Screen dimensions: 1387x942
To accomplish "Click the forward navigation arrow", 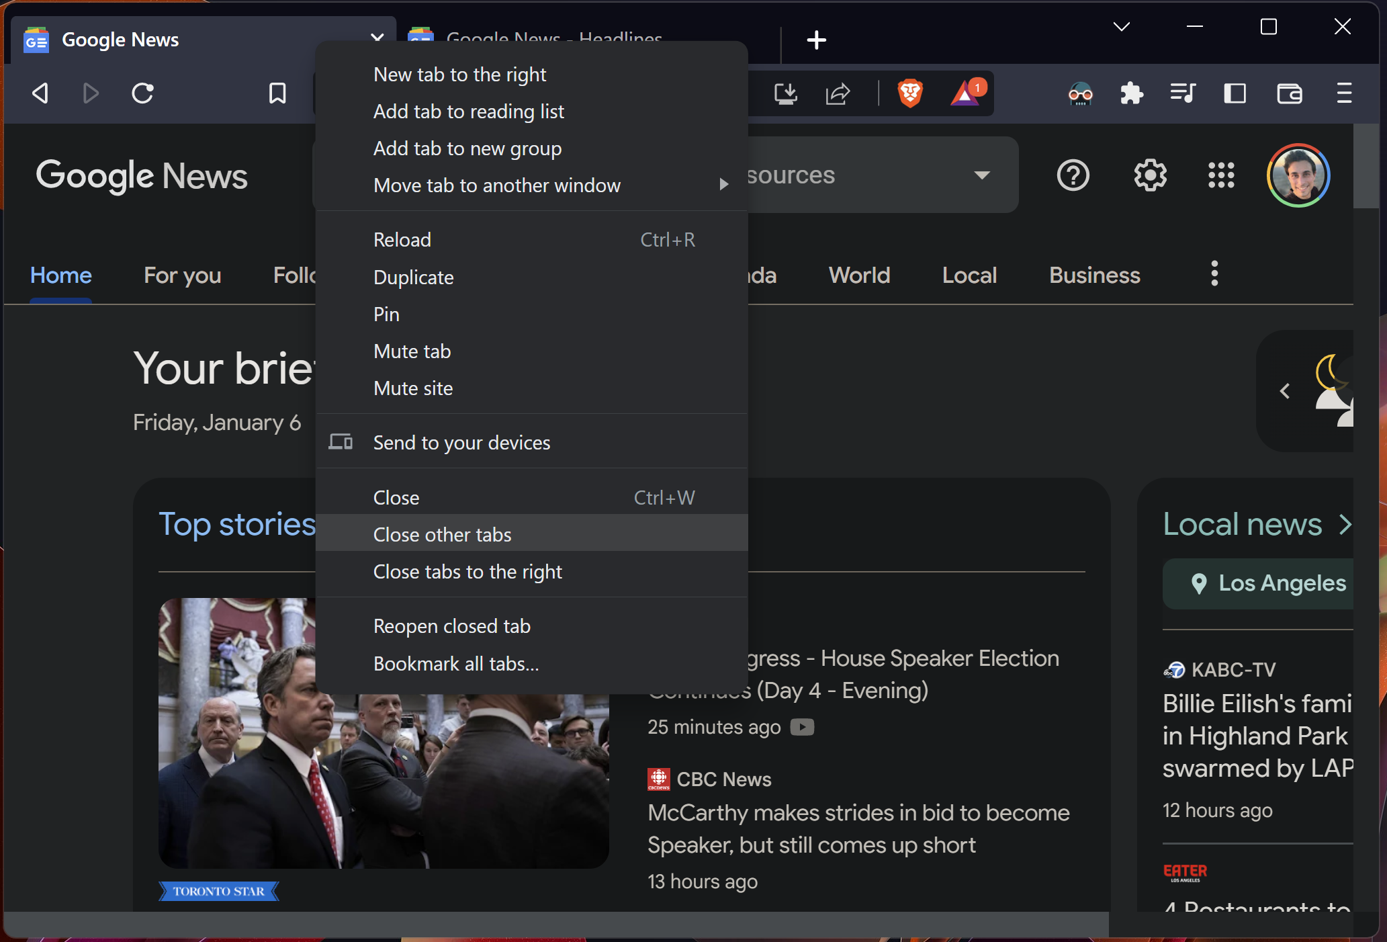I will tap(91, 93).
